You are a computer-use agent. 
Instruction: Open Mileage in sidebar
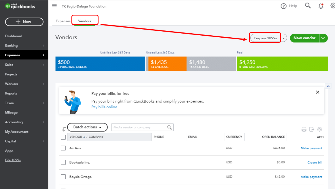11,113
